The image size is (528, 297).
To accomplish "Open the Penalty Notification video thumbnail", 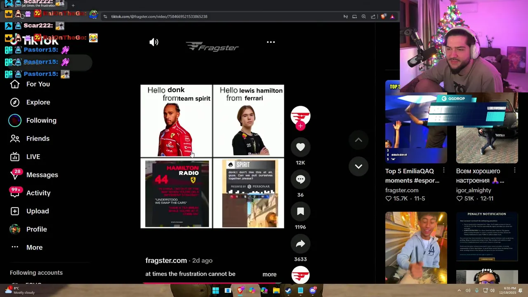I will (487, 236).
